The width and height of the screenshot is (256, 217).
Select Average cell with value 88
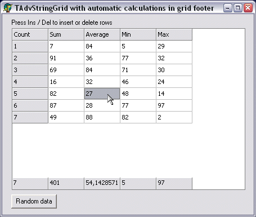(102, 117)
